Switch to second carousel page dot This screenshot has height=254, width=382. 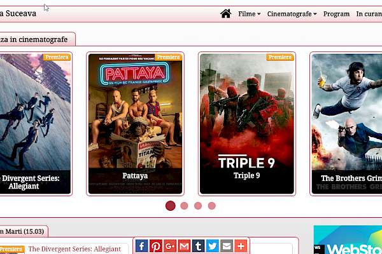tap(184, 206)
